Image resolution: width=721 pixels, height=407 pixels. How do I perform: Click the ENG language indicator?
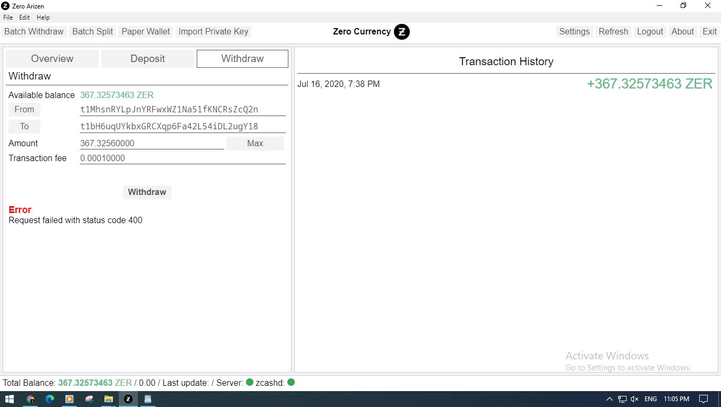[x=650, y=399]
